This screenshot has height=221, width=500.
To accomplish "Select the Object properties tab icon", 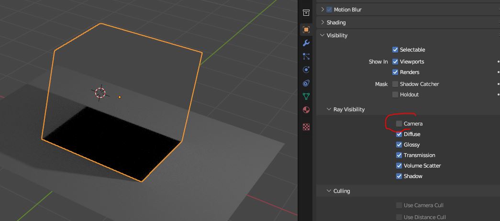I will (x=306, y=30).
